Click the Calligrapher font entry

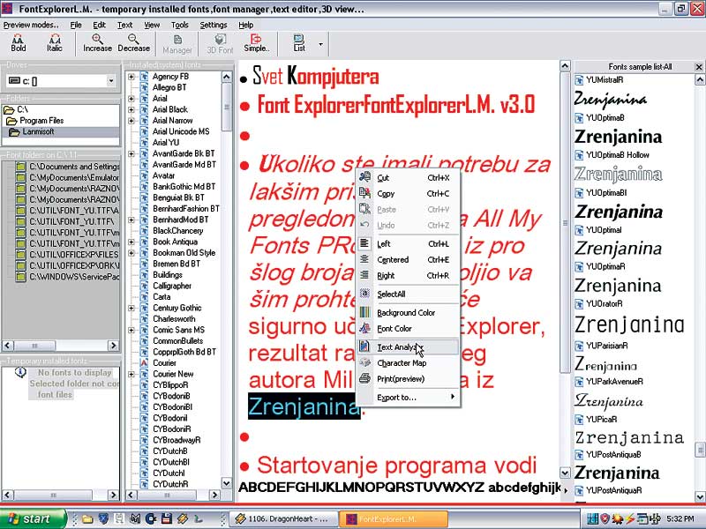point(171,286)
